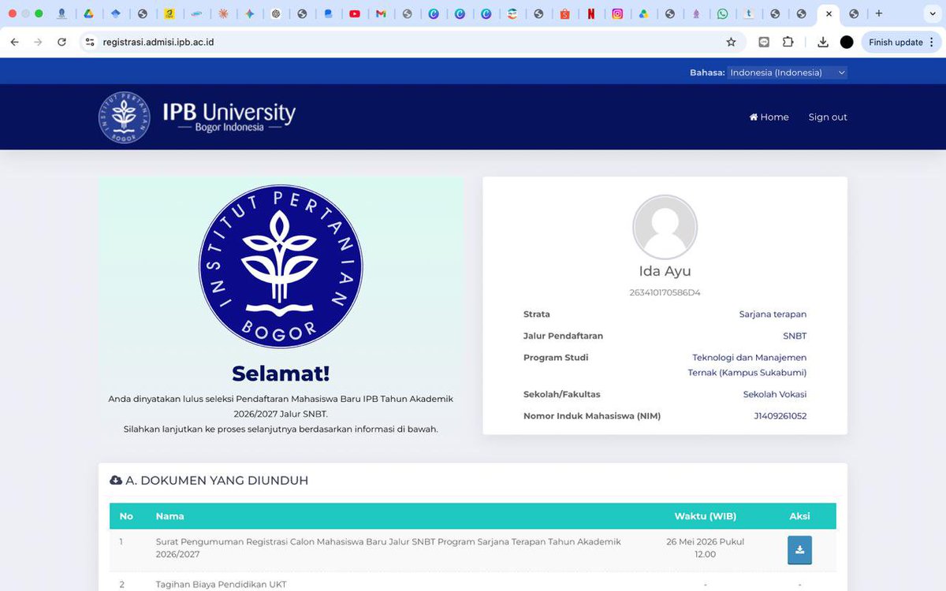Reload the registration page
The width and height of the screenshot is (946, 591).
click(x=61, y=42)
